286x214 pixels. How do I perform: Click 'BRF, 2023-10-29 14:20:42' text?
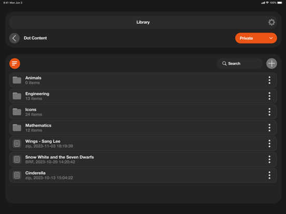pos(50,162)
